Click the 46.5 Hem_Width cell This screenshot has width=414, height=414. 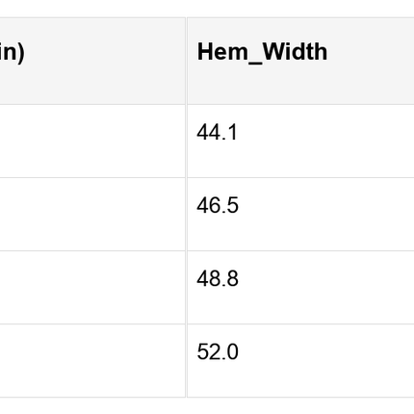point(300,214)
